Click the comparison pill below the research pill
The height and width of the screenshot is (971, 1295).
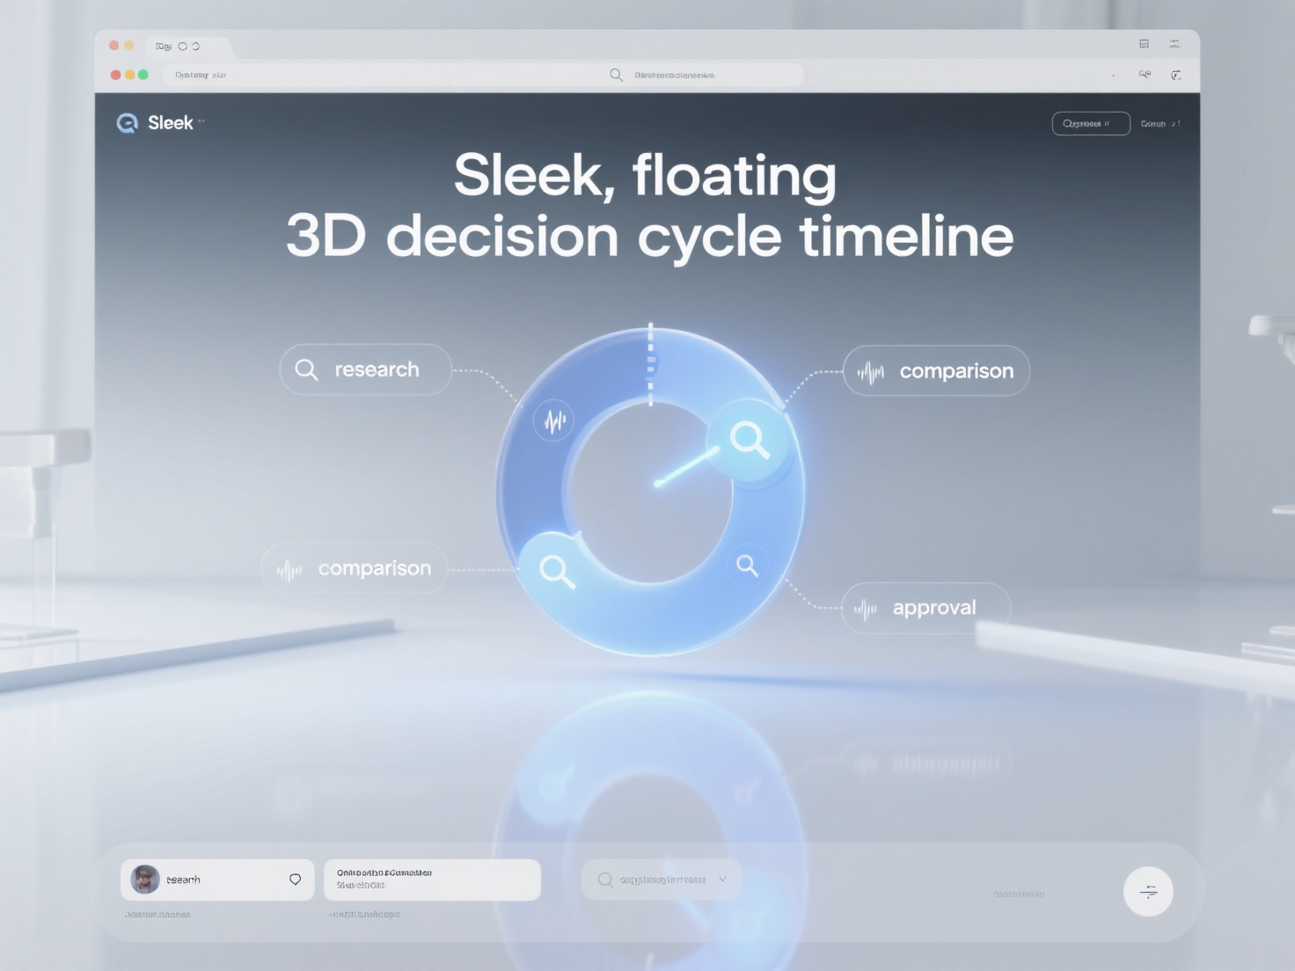point(355,569)
